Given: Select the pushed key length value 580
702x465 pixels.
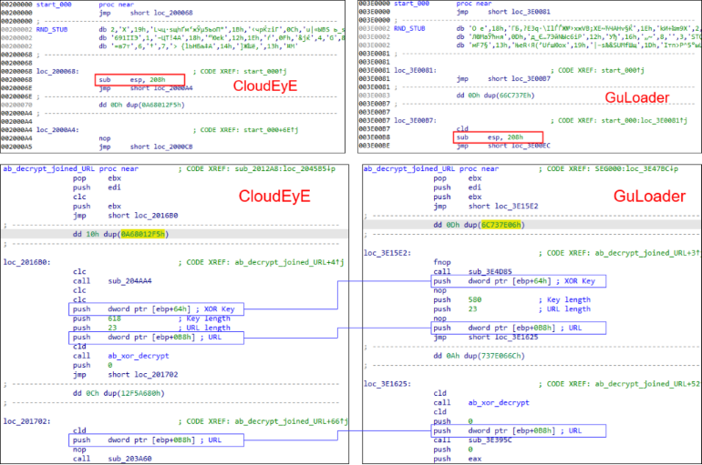Looking at the screenshot, I should [475, 299].
